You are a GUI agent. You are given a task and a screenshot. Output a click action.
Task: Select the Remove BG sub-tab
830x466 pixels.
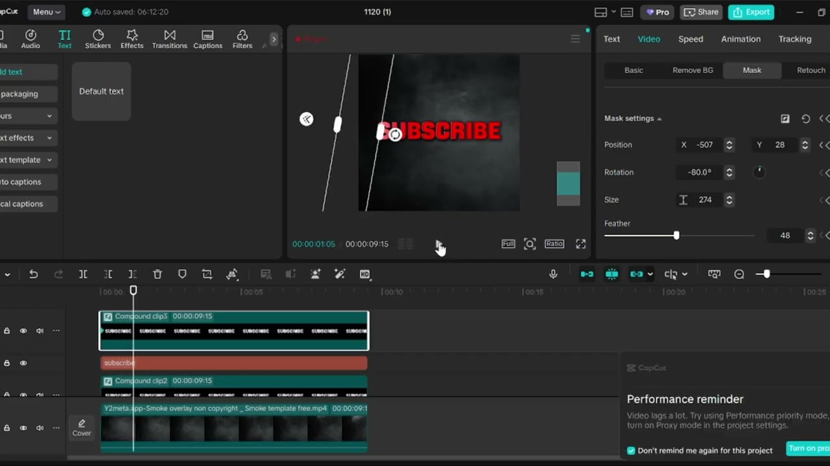pyautogui.click(x=693, y=70)
